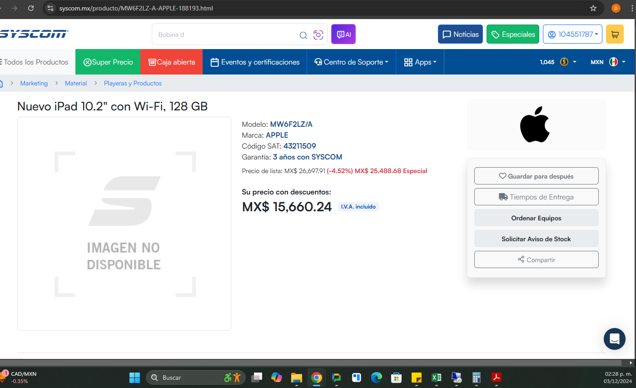Click the gold coin points icon

click(564, 62)
